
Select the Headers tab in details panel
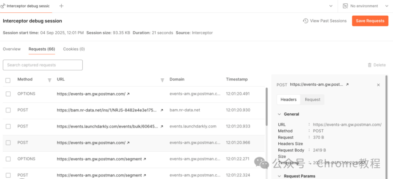click(x=289, y=99)
